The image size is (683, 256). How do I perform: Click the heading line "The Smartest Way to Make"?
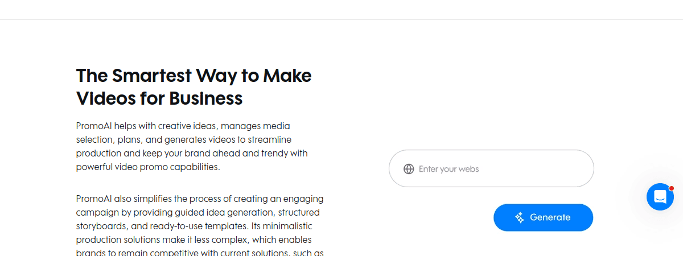pos(194,76)
